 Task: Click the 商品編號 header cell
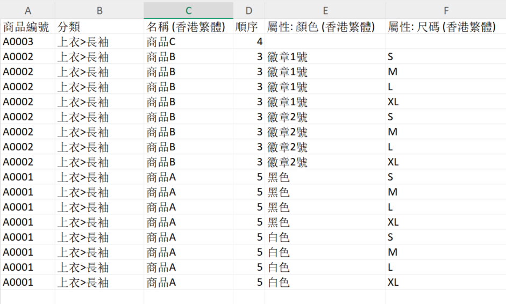[x=27, y=27]
